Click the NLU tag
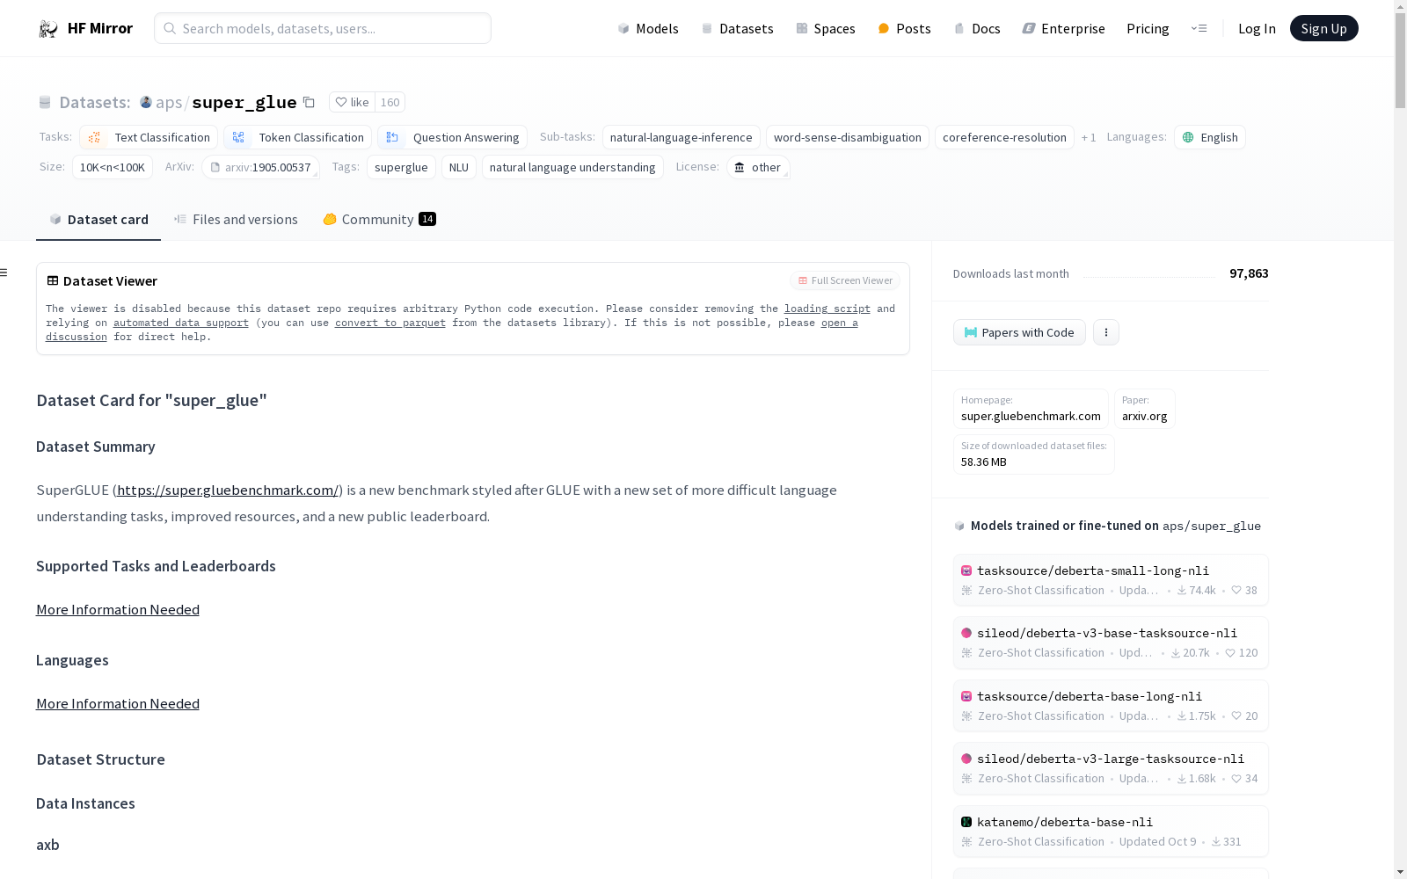 (x=459, y=167)
